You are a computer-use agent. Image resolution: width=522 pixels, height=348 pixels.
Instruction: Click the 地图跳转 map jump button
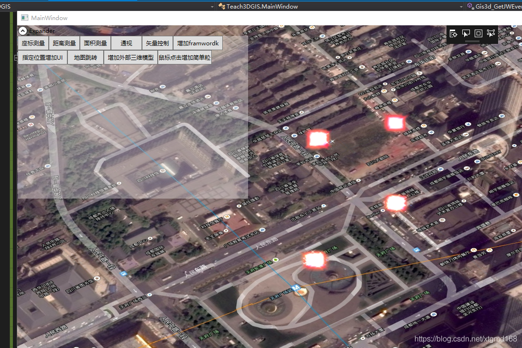coord(86,57)
